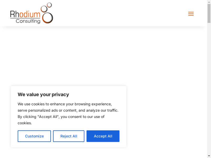Screen dimensions: 211x158
Task: Click the cookie consent description paragraph
Action: coord(68,113)
